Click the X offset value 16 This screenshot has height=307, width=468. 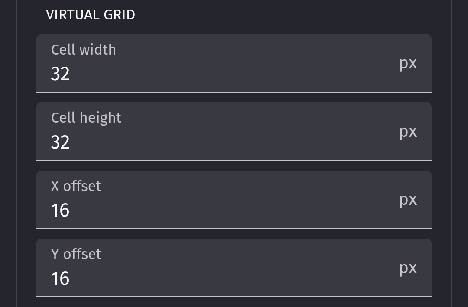pos(60,210)
